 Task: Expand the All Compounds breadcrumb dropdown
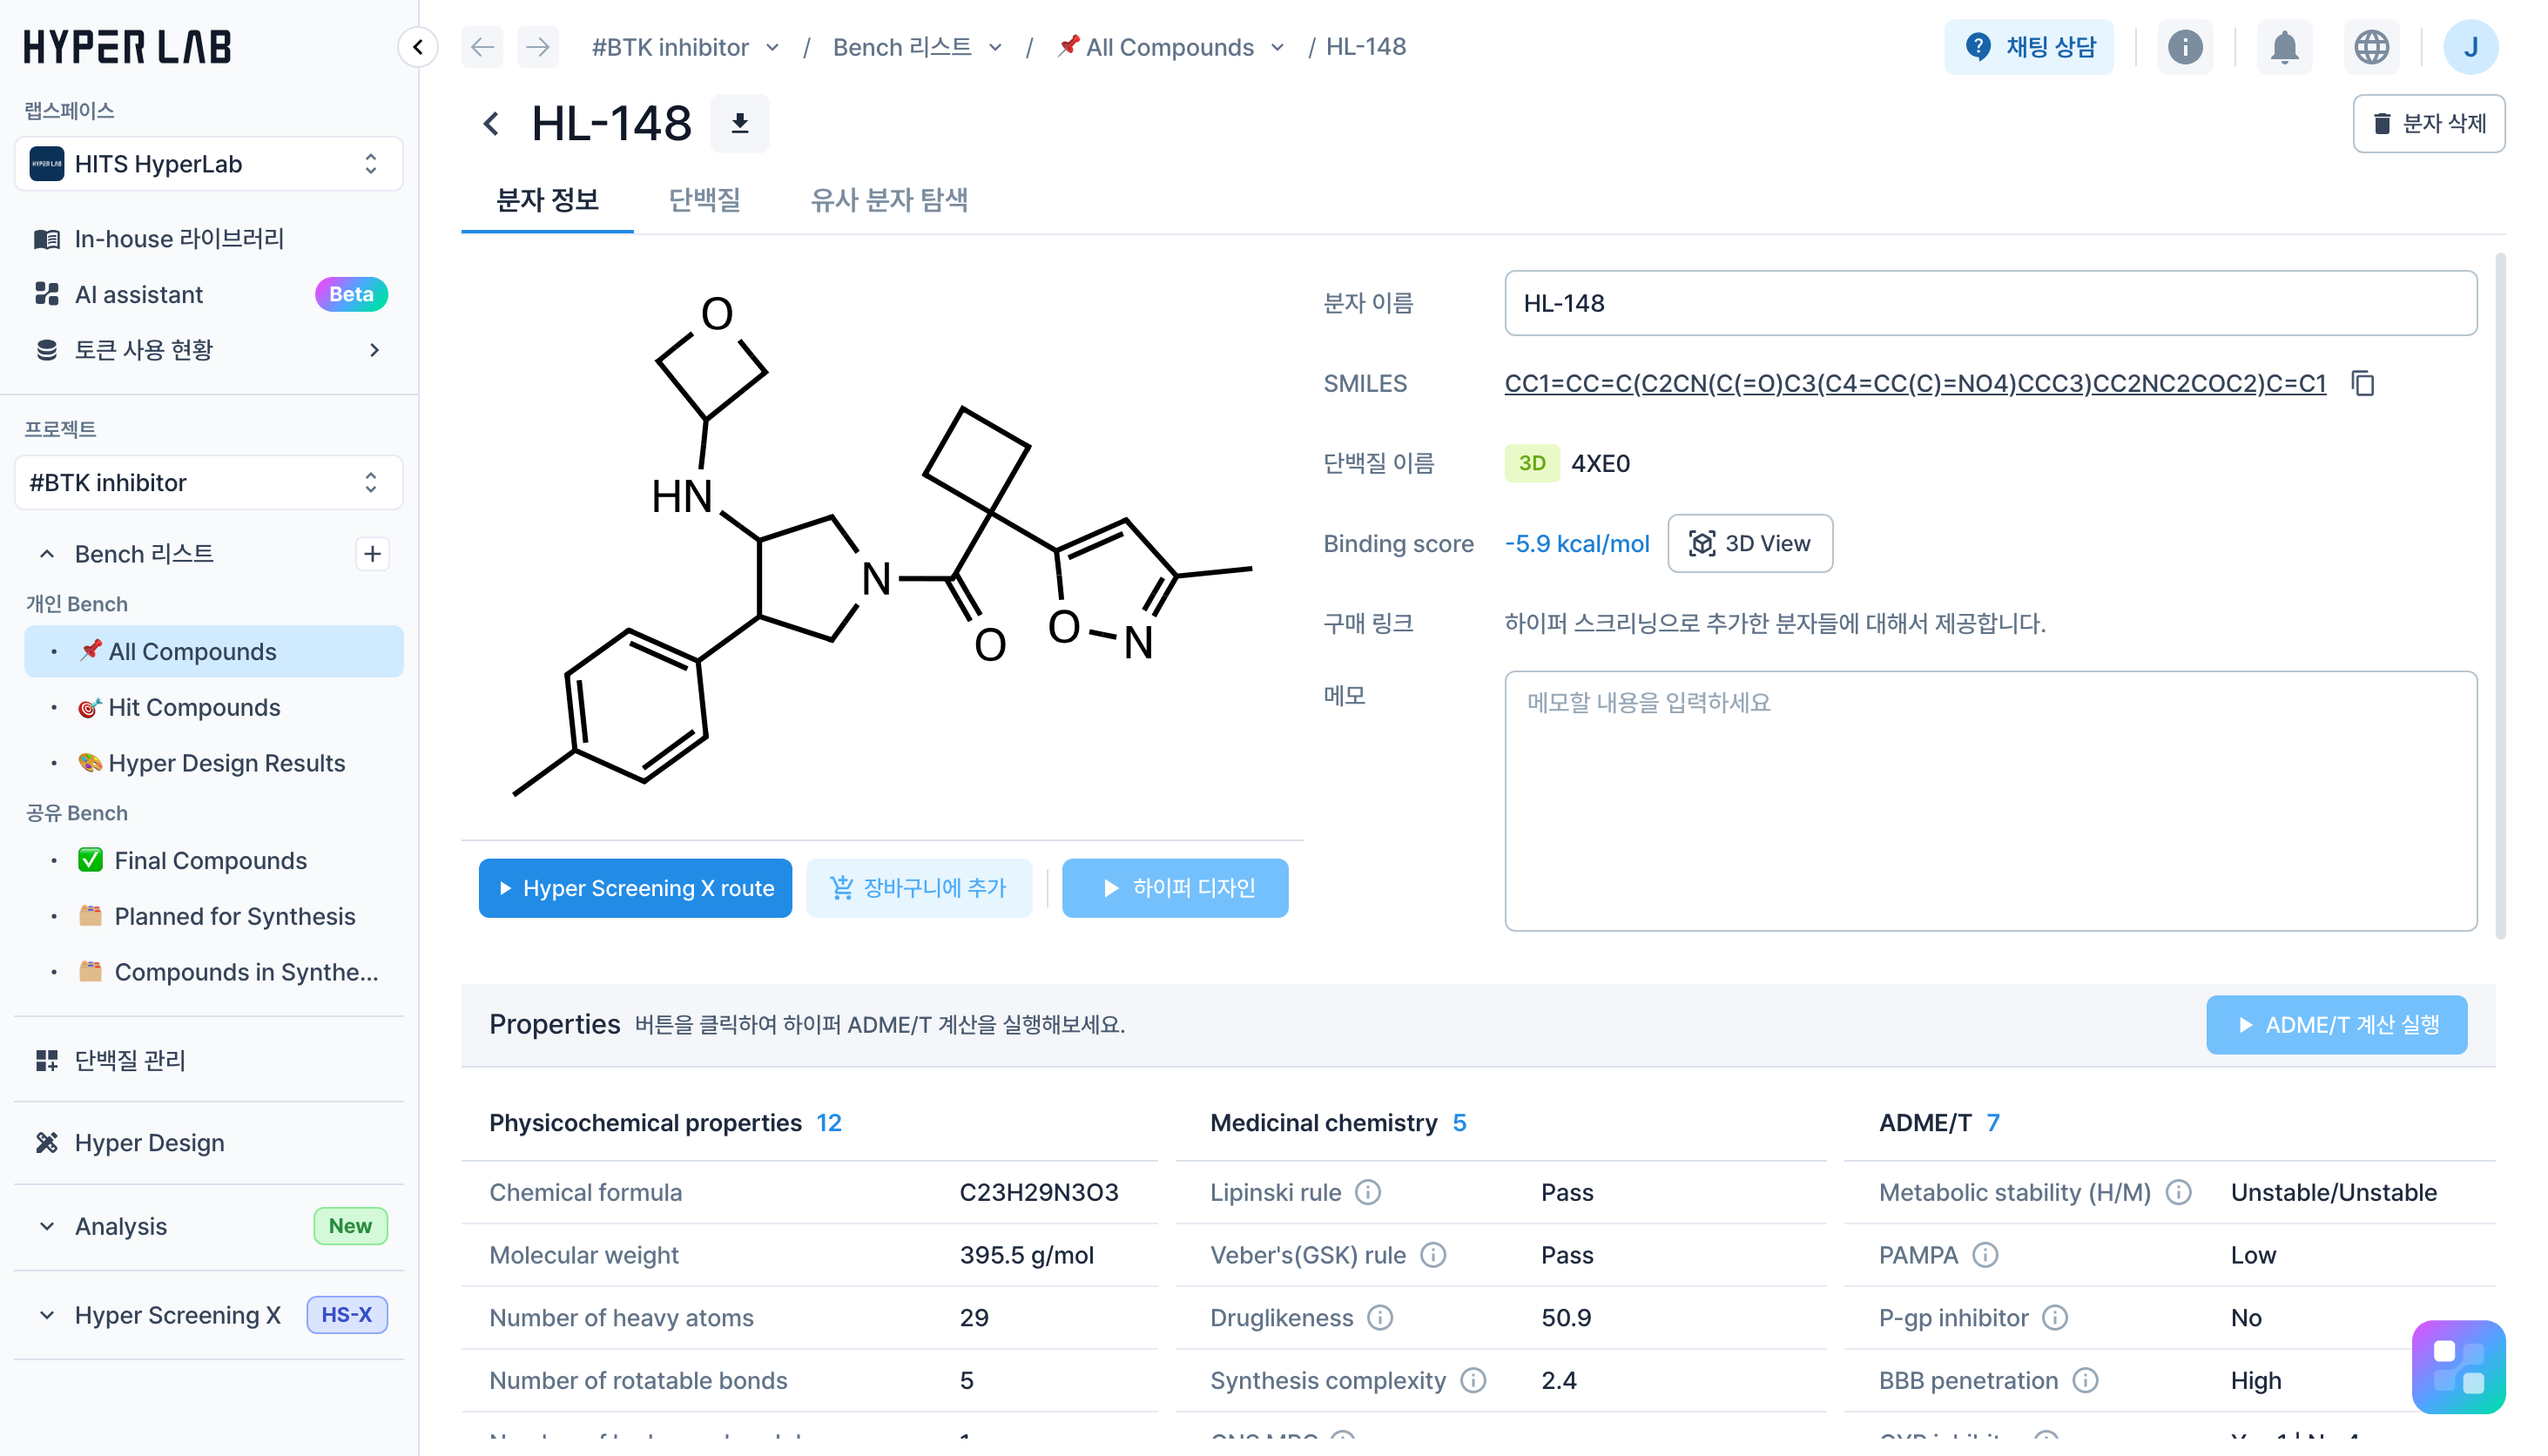[1277, 47]
